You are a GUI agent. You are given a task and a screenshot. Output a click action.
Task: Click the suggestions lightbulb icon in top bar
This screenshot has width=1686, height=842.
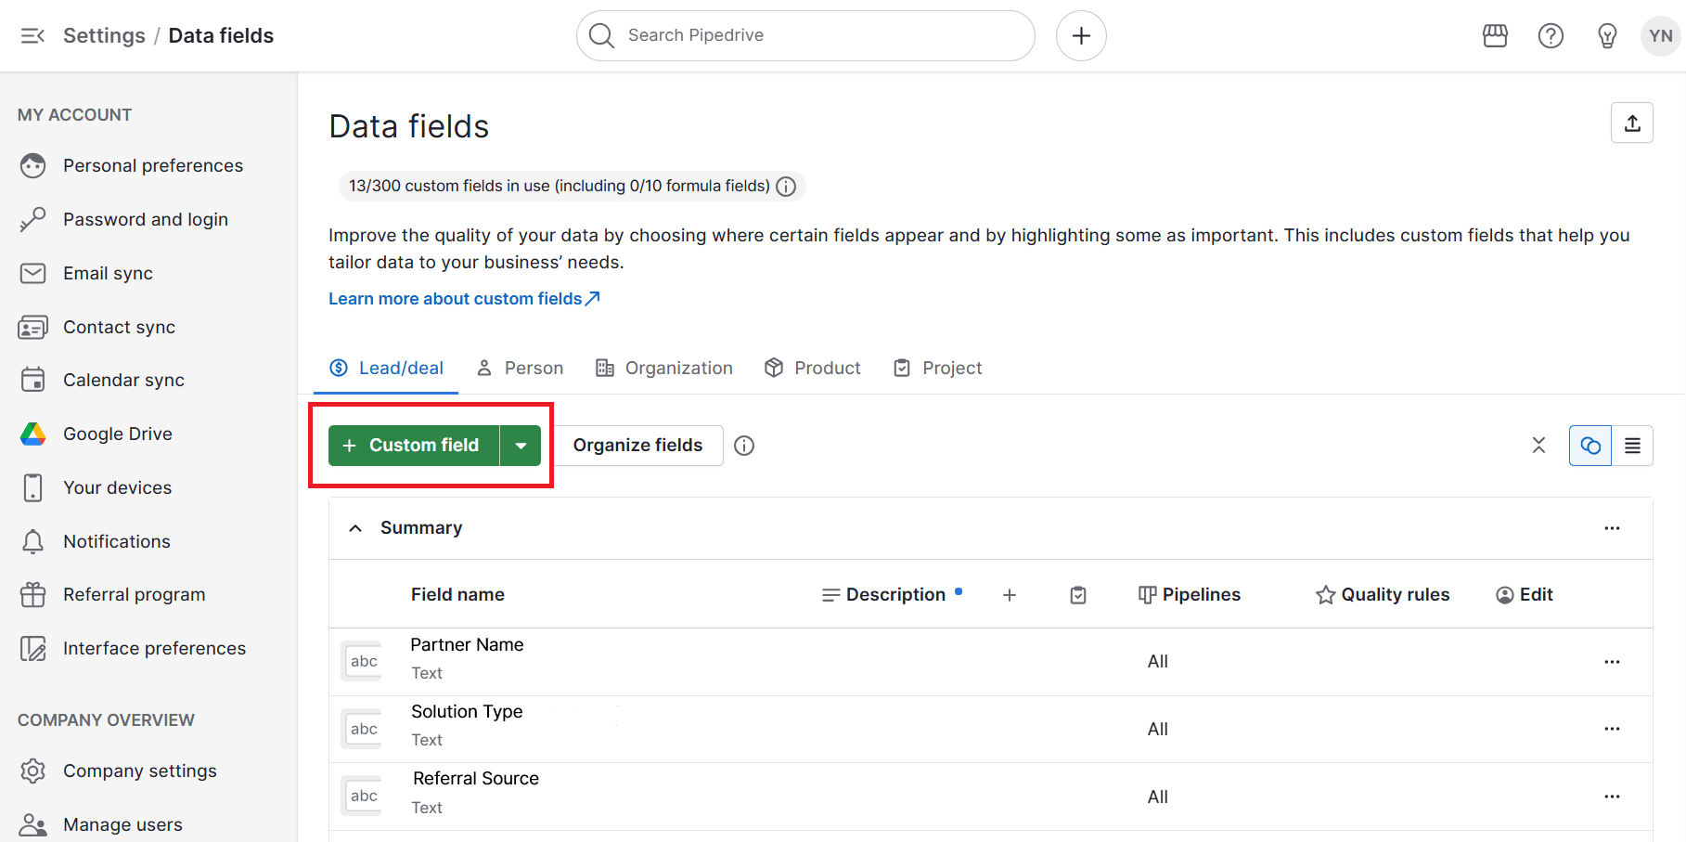click(x=1607, y=35)
